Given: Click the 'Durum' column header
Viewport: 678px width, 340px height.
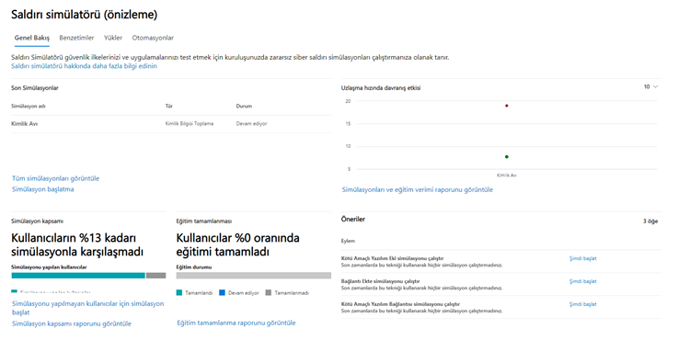Looking at the screenshot, I should coord(244,107).
